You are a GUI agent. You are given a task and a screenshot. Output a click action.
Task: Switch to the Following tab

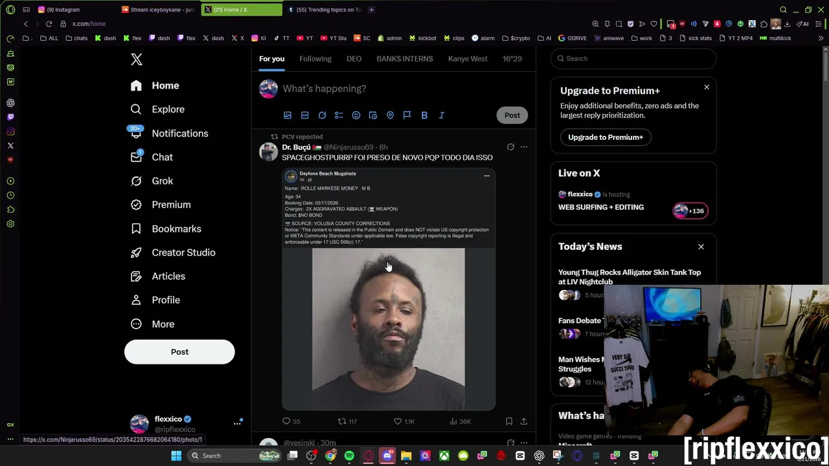315,59
